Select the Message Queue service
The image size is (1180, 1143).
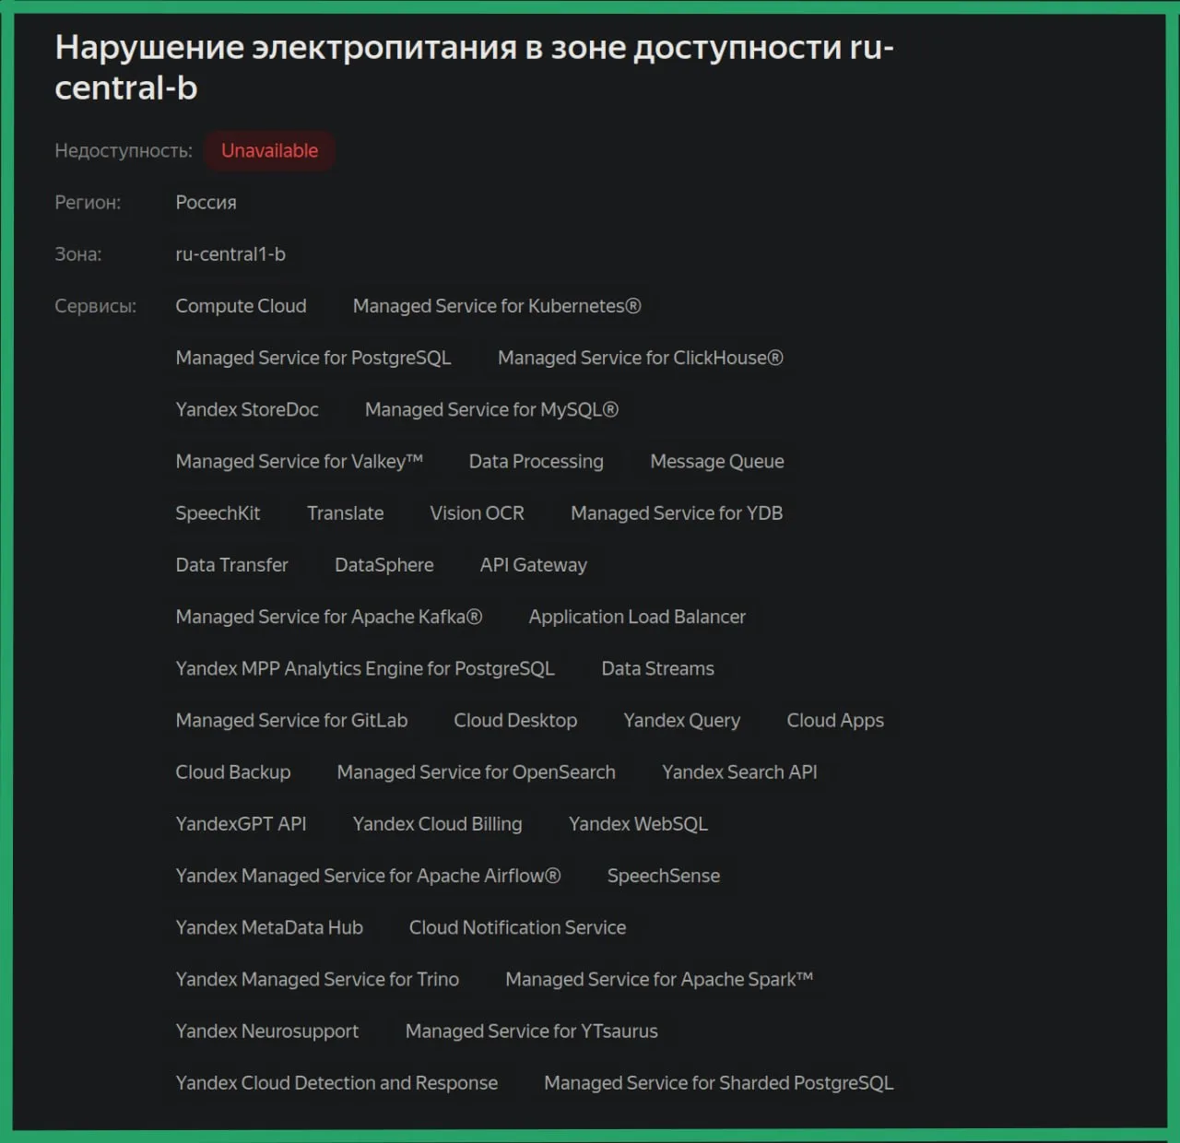pos(717,461)
